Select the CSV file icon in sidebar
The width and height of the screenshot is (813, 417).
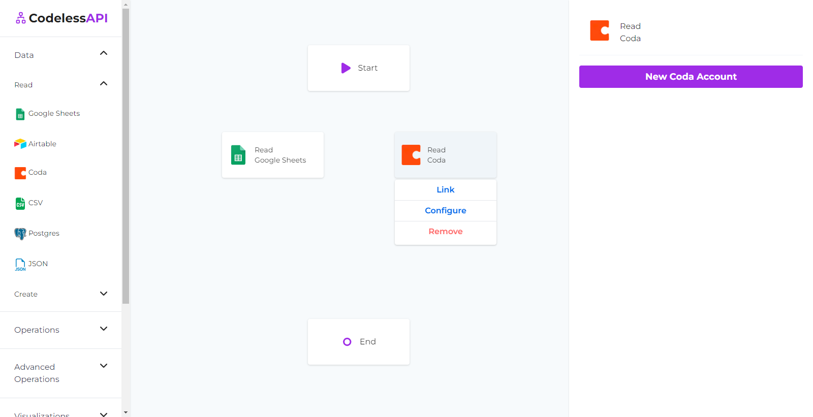[x=20, y=204]
